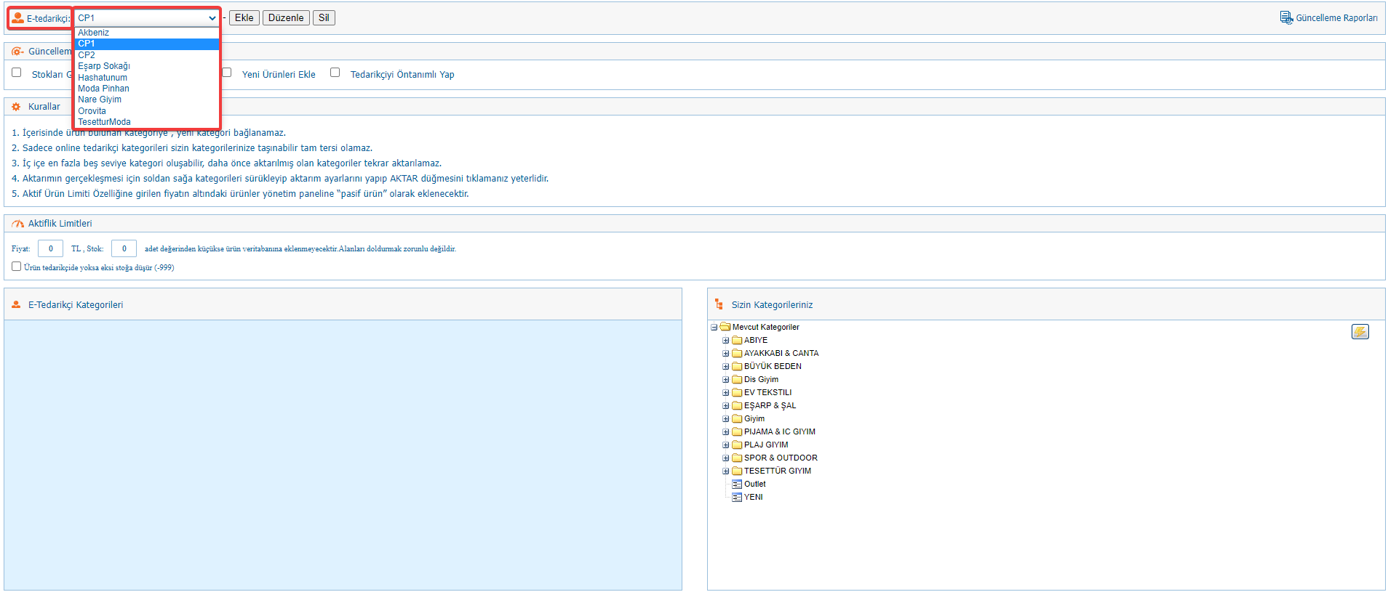Expand TESETTÜR GIYIM category
Image resolution: width=1388 pixels, height=592 pixels.
pos(726,471)
